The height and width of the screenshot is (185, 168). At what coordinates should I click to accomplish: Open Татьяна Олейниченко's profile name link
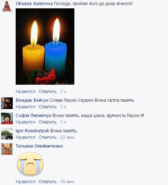(39, 146)
